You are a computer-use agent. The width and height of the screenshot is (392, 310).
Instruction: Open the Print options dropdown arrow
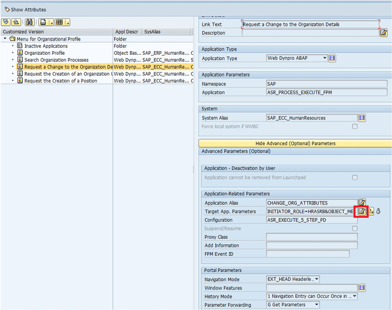52,22
